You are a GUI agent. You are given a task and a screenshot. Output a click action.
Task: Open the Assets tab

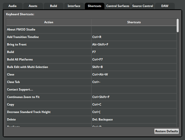(33, 6)
